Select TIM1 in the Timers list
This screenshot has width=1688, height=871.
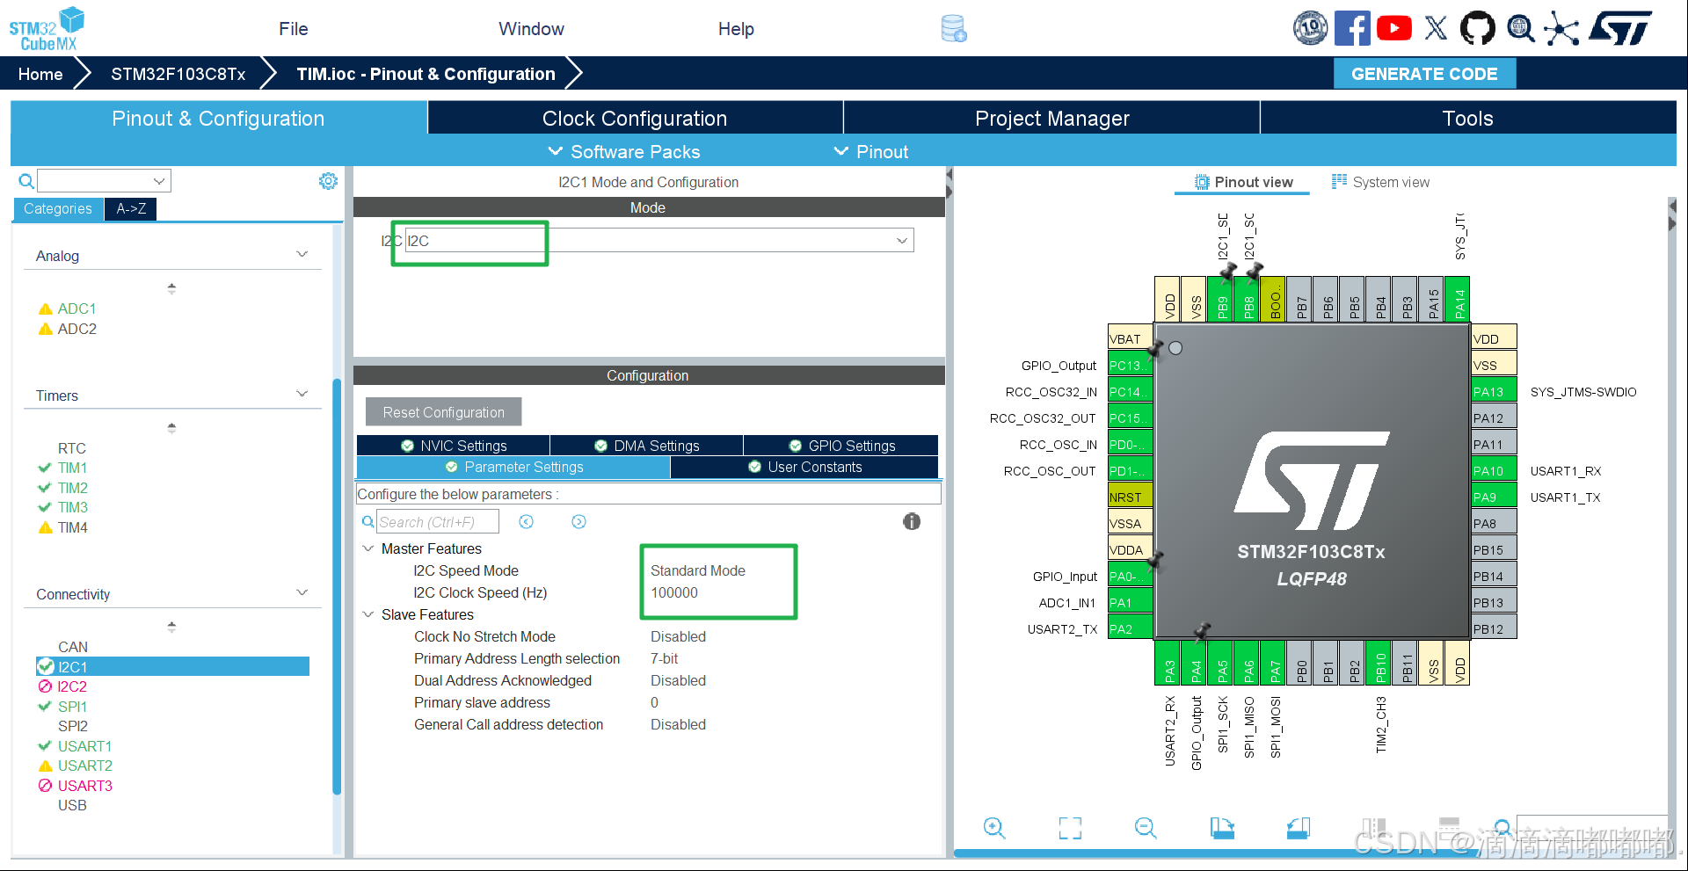point(72,468)
